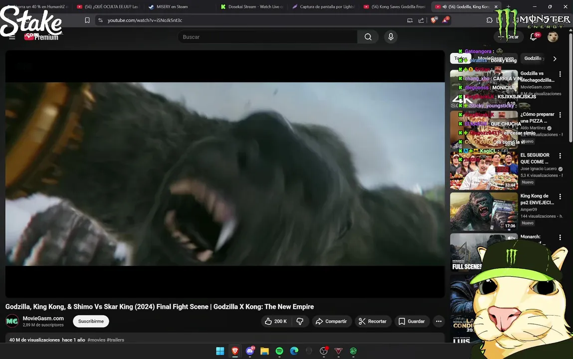Switch to the Dosekai Stream browser tab

(252, 6)
